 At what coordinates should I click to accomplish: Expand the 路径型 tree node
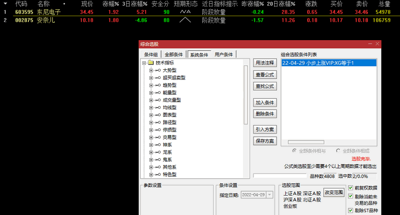[x=151, y=123]
